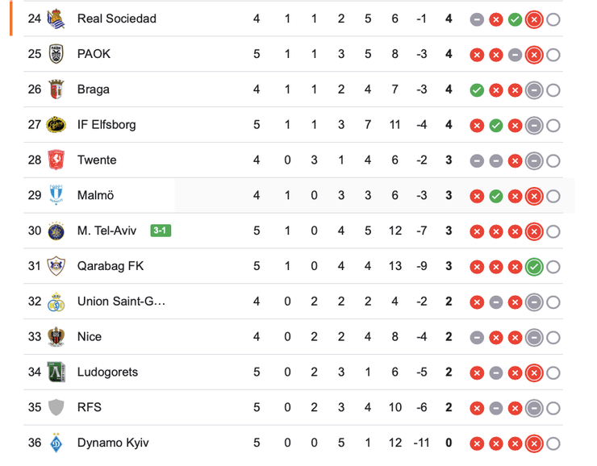Click Real Sociedad's green win form icon

tap(515, 19)
